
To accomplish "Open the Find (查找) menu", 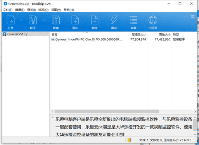I will [31, 10].
